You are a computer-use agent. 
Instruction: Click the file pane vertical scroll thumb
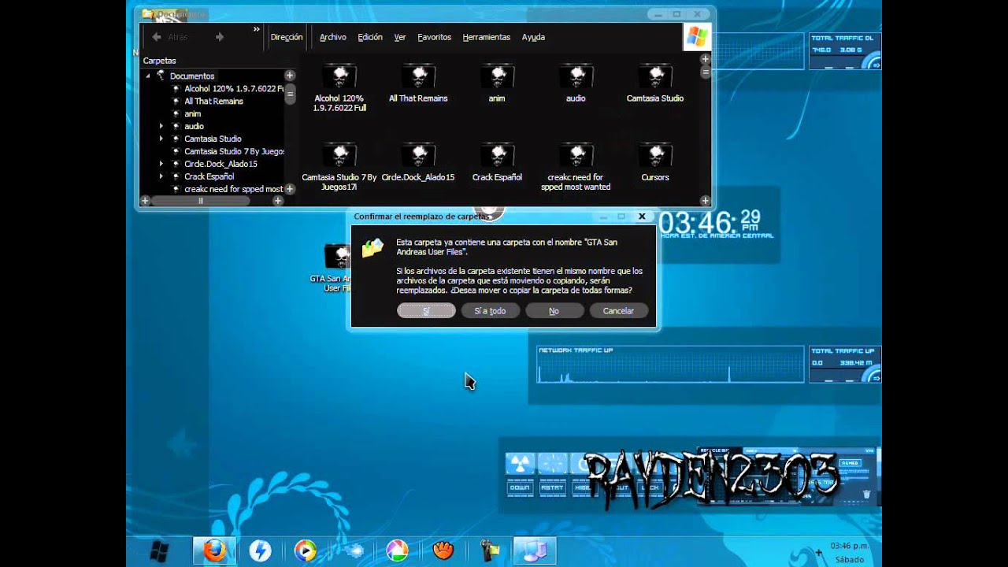point(706,72)
